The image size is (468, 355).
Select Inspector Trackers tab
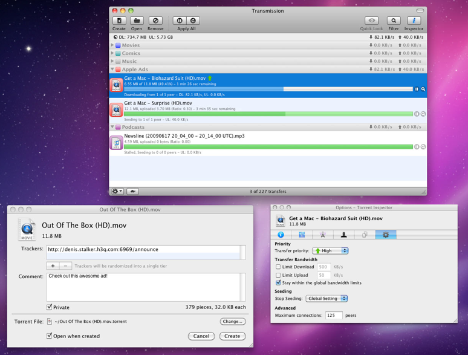tap(323, 235)
